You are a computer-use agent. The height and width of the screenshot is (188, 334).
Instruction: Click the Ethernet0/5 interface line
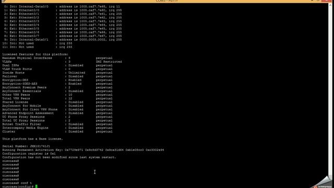[62, 29]
